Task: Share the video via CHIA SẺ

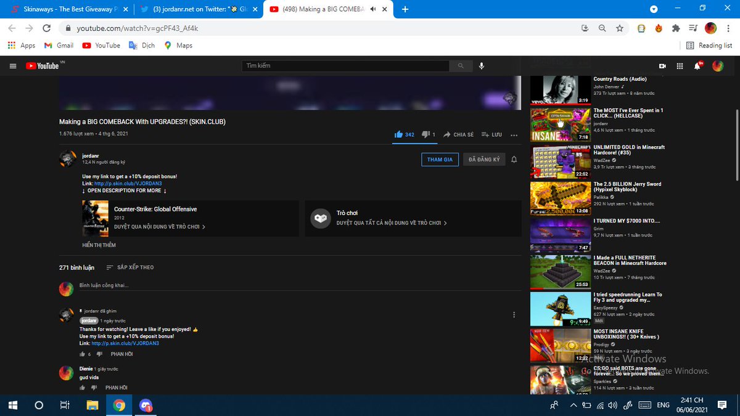Action: (459, 134)
